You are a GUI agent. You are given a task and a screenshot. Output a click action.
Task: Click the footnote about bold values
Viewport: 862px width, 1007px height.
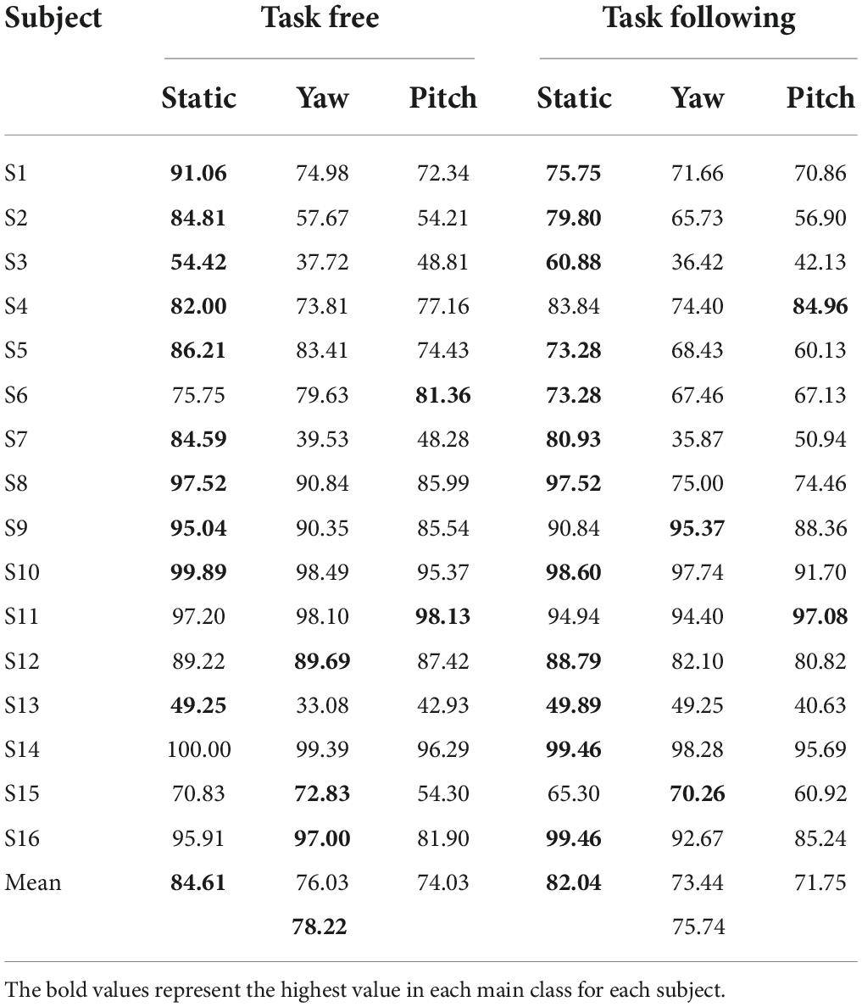pos(364,989)
